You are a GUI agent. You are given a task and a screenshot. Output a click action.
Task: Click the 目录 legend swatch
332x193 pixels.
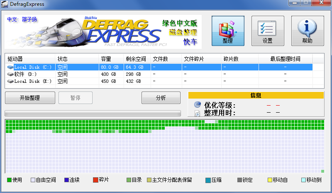(x=129, y=180)
